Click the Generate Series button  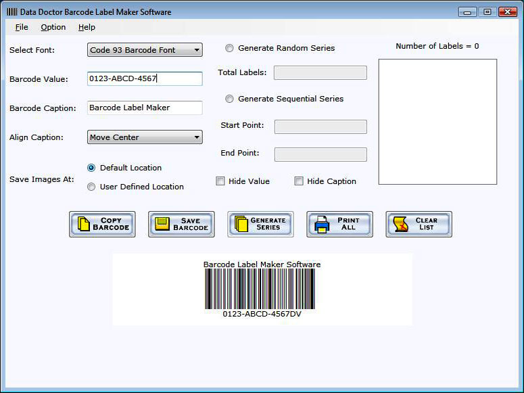click(261, 224)
